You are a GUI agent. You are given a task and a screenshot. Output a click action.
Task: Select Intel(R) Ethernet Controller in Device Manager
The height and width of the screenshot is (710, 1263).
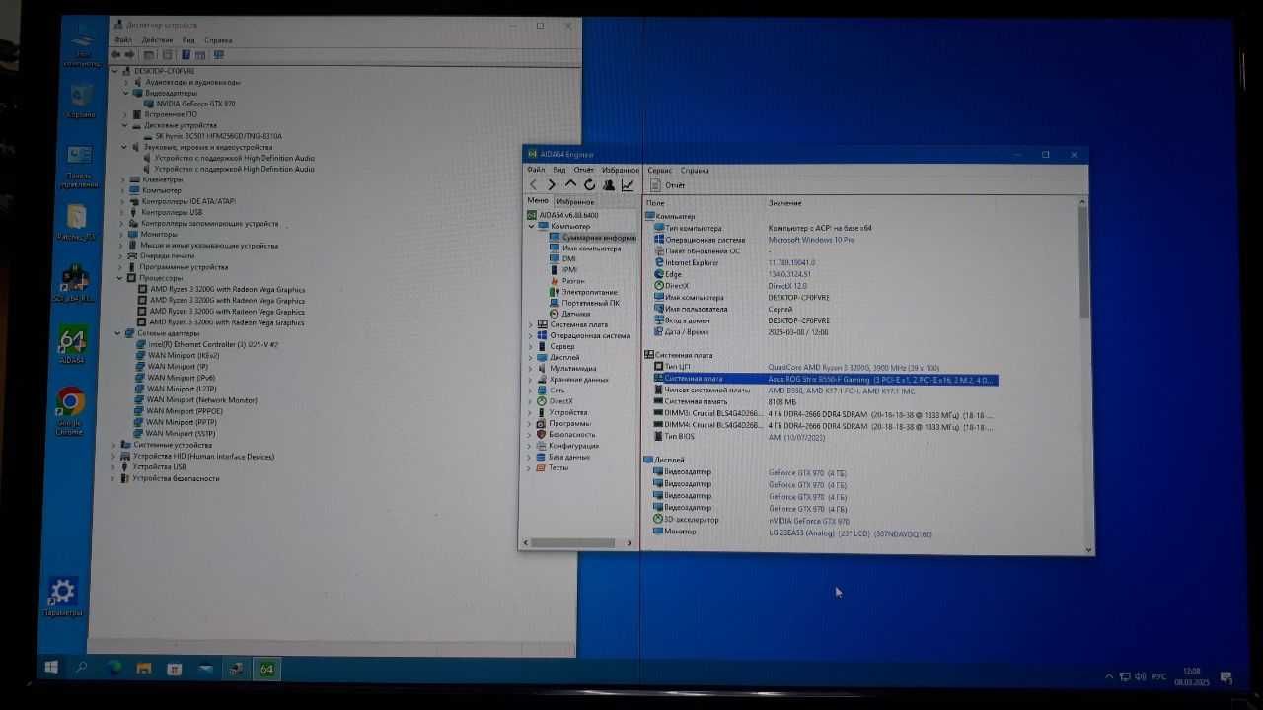[x=212, y=345]
